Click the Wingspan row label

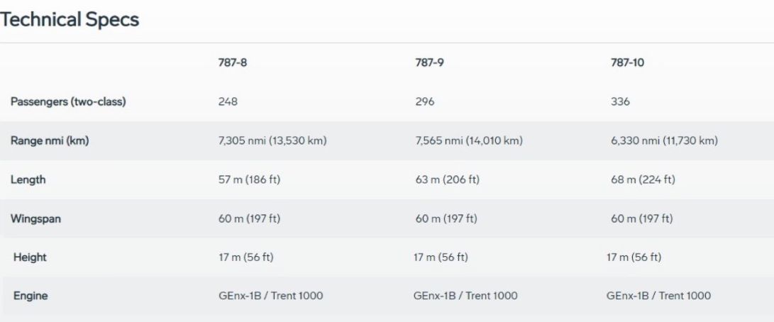[x=35, y=218]
